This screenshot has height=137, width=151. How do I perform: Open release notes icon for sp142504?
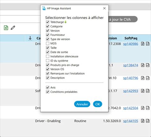coord(143,108)
